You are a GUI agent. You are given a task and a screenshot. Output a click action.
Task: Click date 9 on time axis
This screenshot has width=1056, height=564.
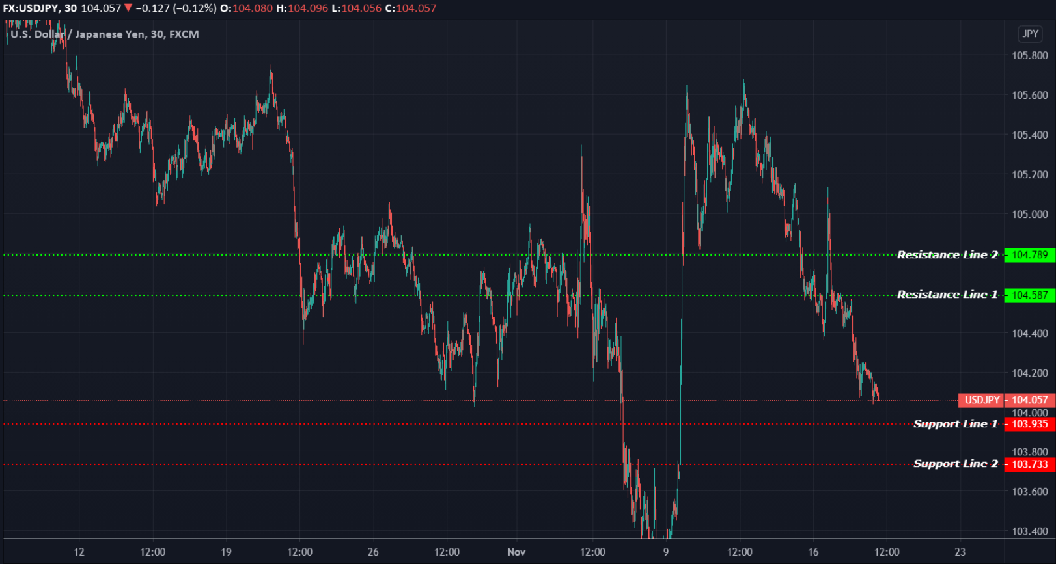pos(666,552)
